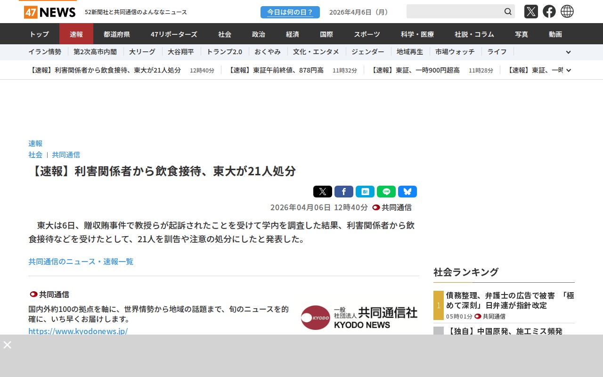Click the 今日は何の日？ button
Screen dimensions: 603x377
[290, 12]
